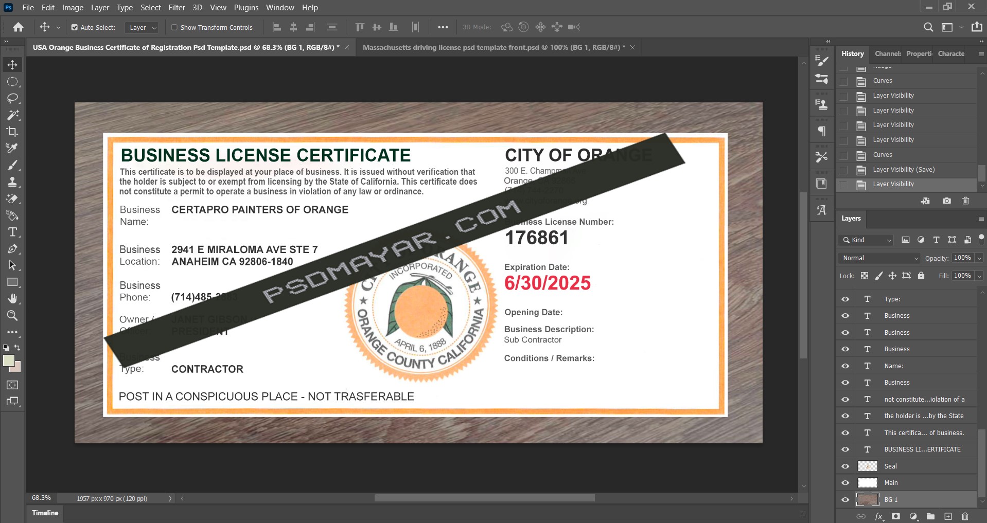
Task: Select the Hand tool
Action: point(12,299)
